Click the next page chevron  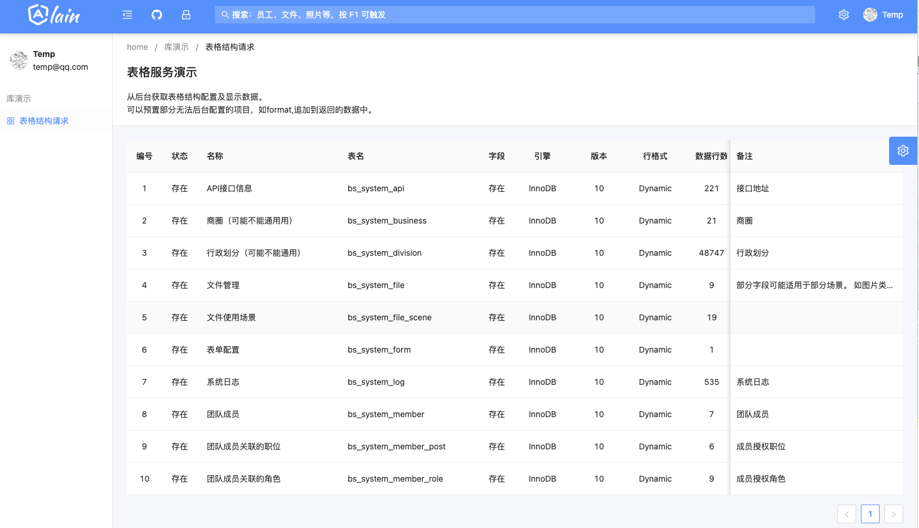[893, 513]
